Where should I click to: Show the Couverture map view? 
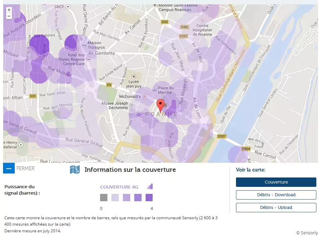point(276,182)
